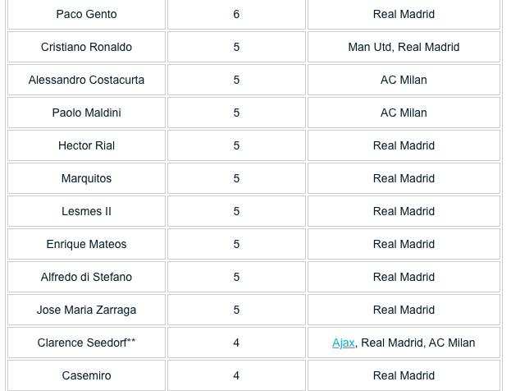The width and height of the screenshot is (511, 391).
Task: Click the Alfredo di Stefano cell
Action: [86, 277]
